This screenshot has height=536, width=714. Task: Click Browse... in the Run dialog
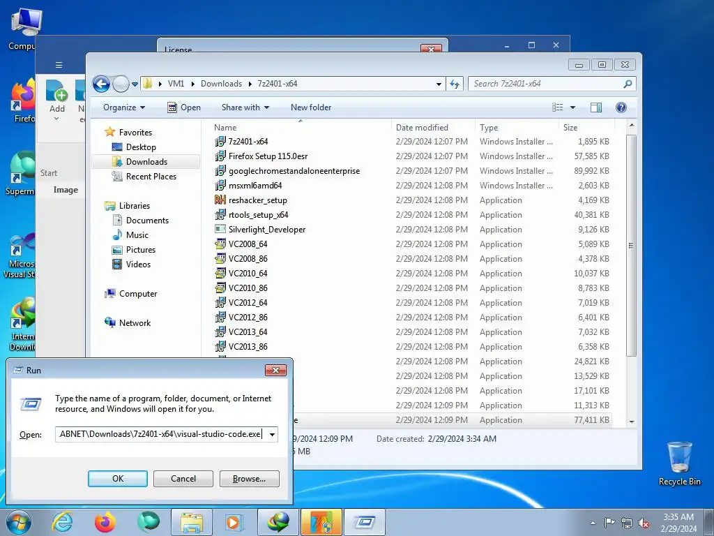click(x=249, y=479)
